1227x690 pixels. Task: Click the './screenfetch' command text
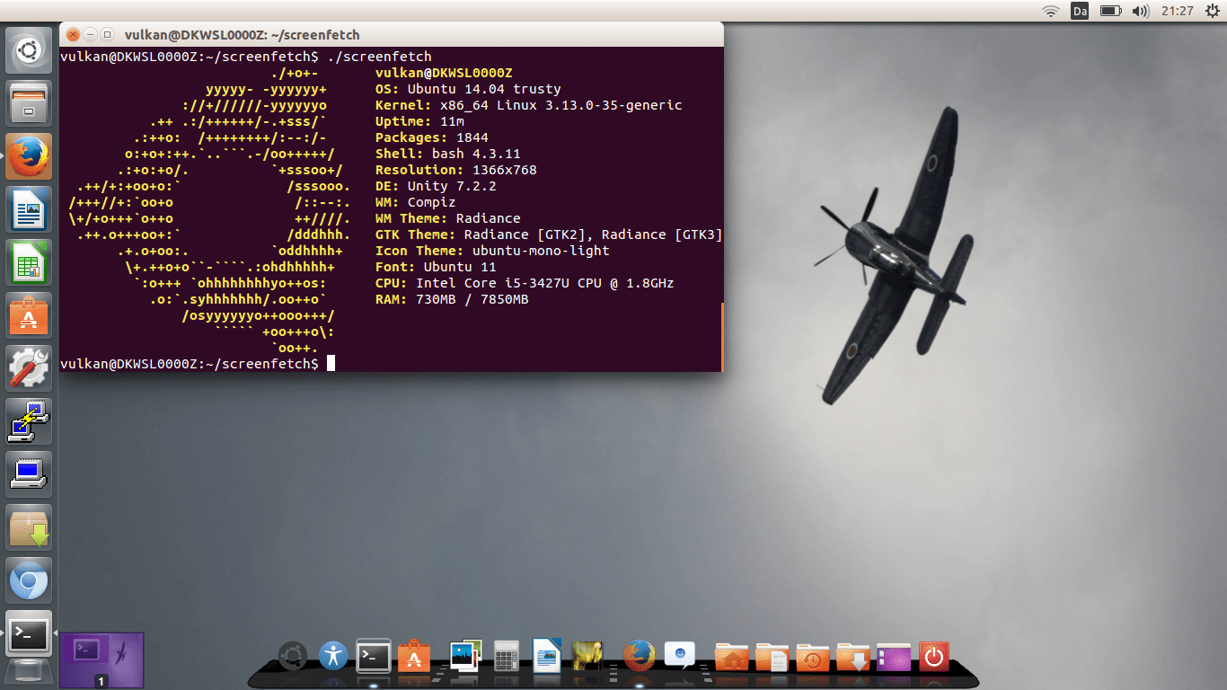(x=379, y=57)
